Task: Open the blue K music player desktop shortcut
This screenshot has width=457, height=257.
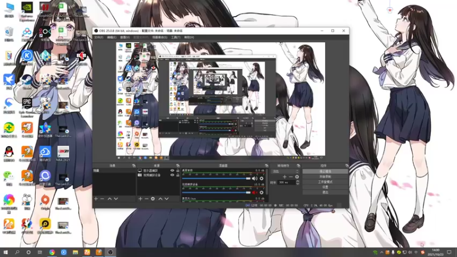Action: tap(27, 57)
